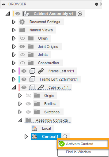Hide the Joint Origins folder via eye icon

(x=22, y=46)
